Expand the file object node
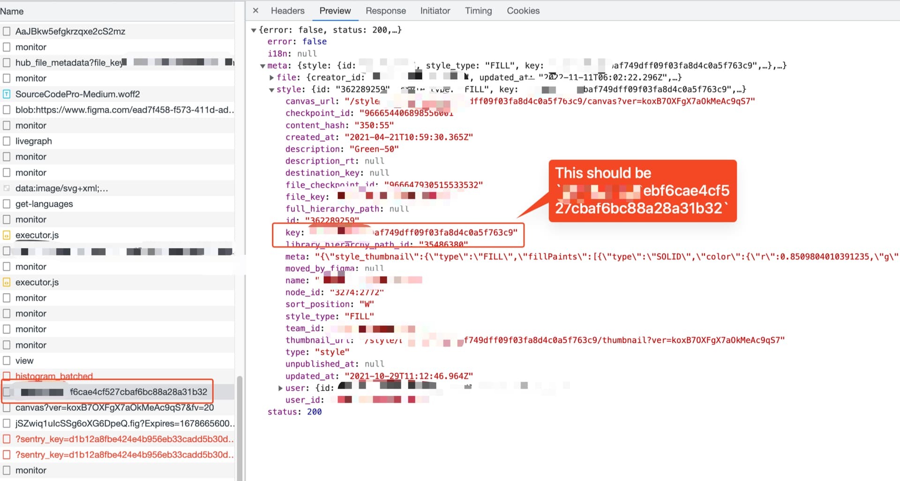The width and height of the screenshot is (900, 481). [271, 78]
